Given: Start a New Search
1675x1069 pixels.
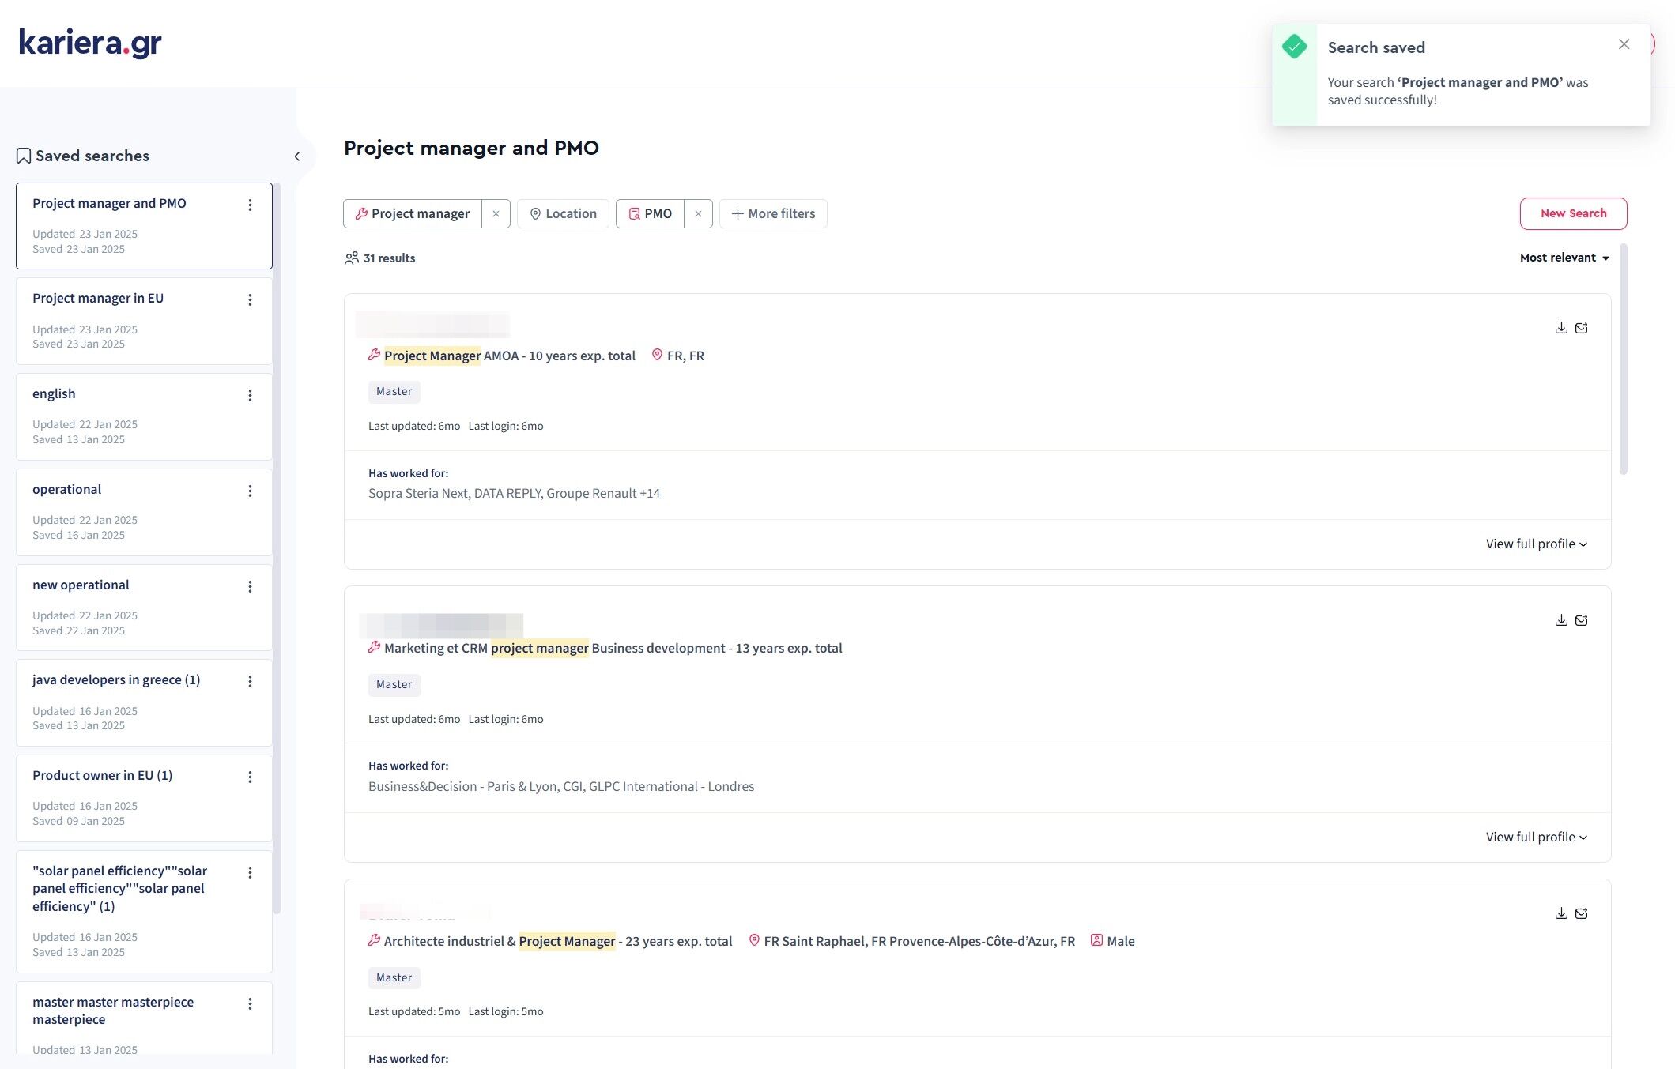Looking at the screenshot, I should tap(1572, 213).
